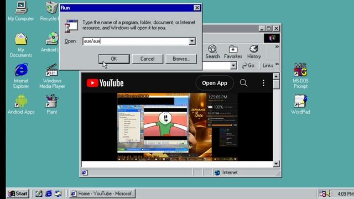Open the Android Apps shortcut
The height and width of the screenshot is (199, 354).
click(21, 104)
